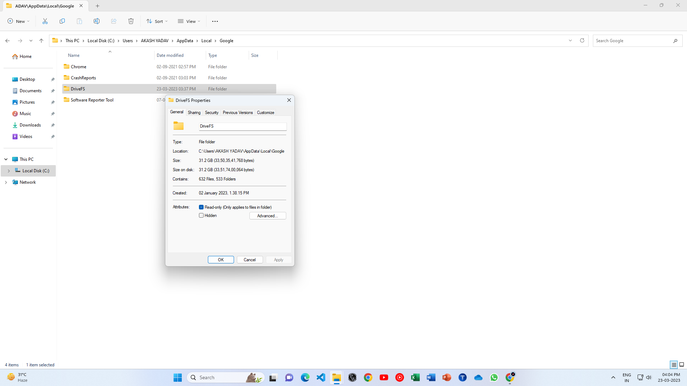Expand Local Disk (C:) tree node

tap(9, 171)
